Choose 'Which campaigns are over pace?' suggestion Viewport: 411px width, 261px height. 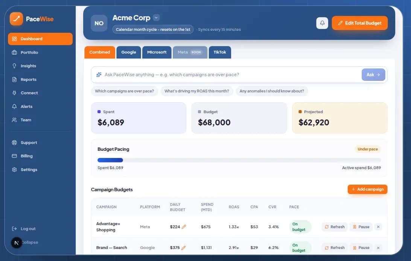point(125,91)
